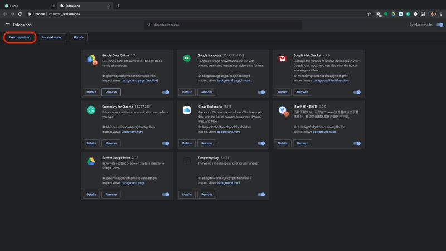Viewport: 446px width, 251px height.
Task: Click the Google Docs Offline extension icon
Action: (x=91, y=60)
